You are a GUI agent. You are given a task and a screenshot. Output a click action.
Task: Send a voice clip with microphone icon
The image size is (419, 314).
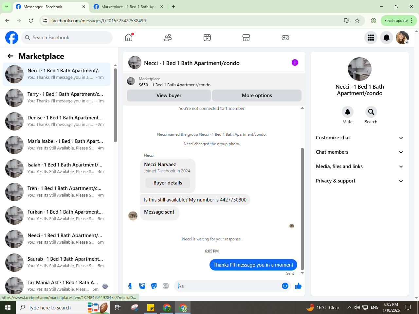(130, 286)
